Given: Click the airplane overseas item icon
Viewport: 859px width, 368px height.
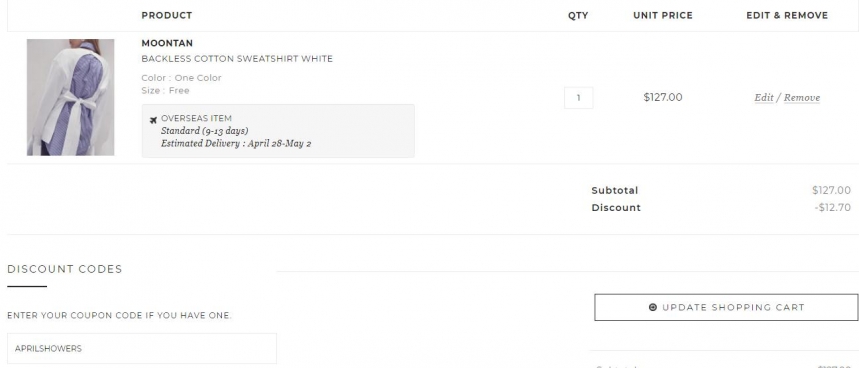Looking at the screenshot, I should pos(153,120).
